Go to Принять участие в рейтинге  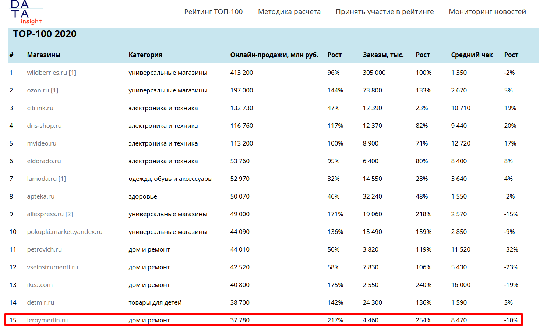tap(385, 12)
